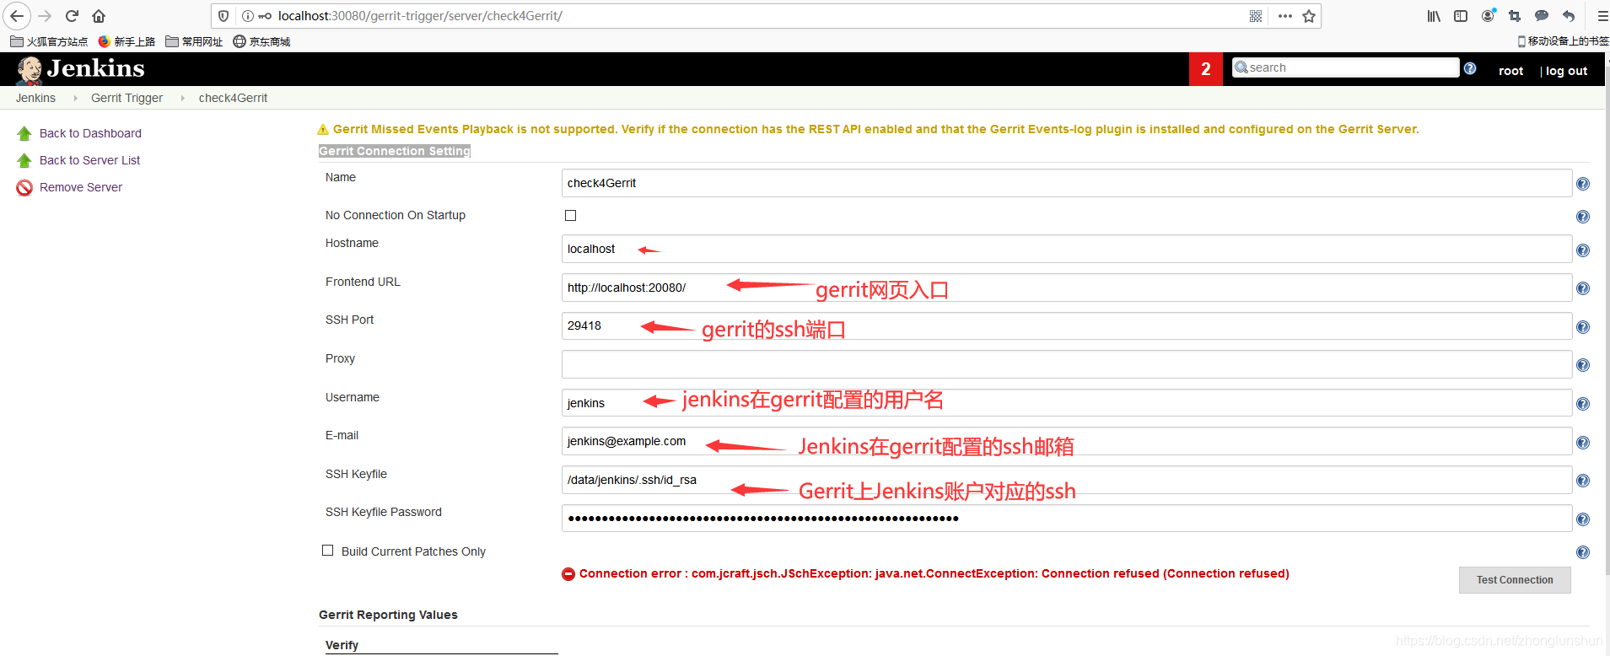1610x656 pixels.
Task: Toggle the sidebar view icon
Action: 1461,16
